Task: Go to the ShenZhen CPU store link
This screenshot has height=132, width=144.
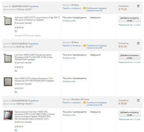Action: pos(72,103)
